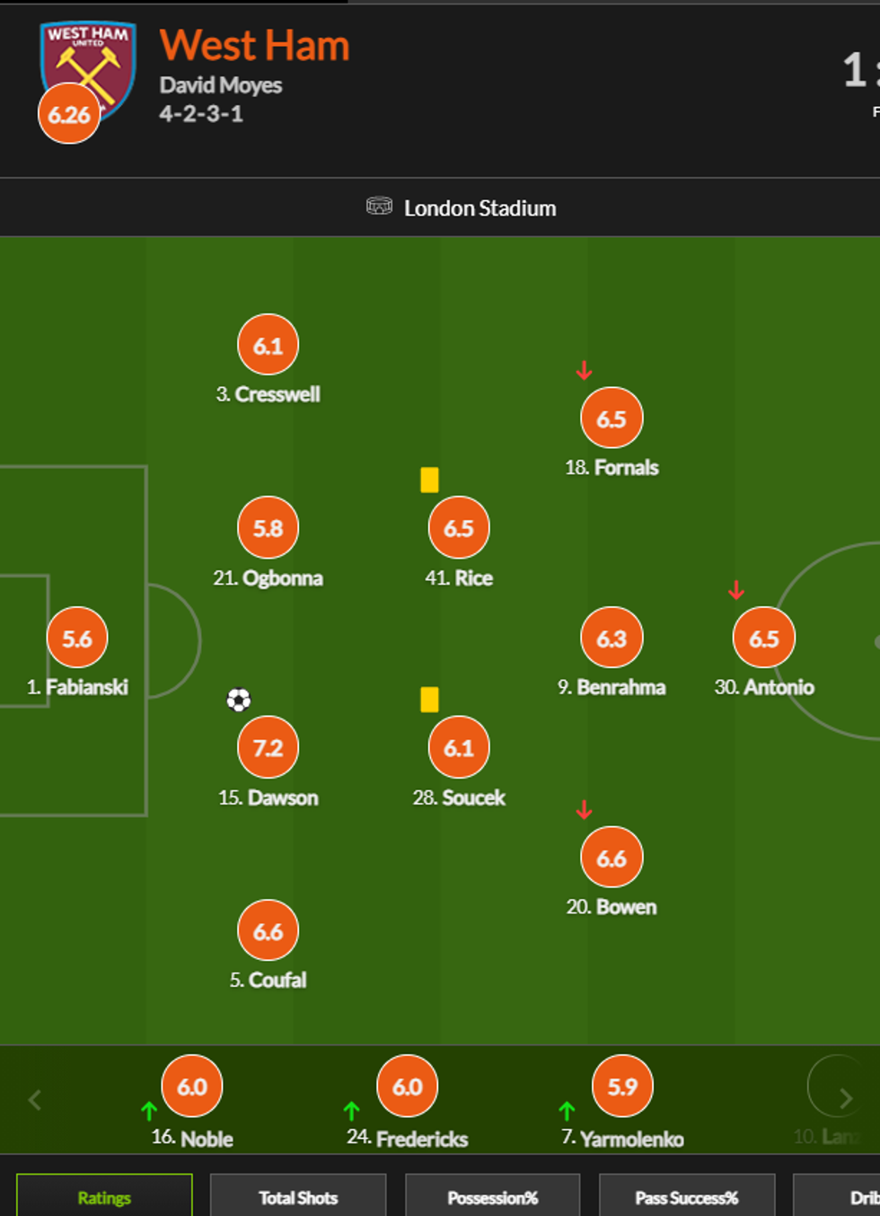This screenshot has height=1216, width=880.
Task: Switch to Pass Success% tab
Action: pyautogui.click(x=686, y=1197)
